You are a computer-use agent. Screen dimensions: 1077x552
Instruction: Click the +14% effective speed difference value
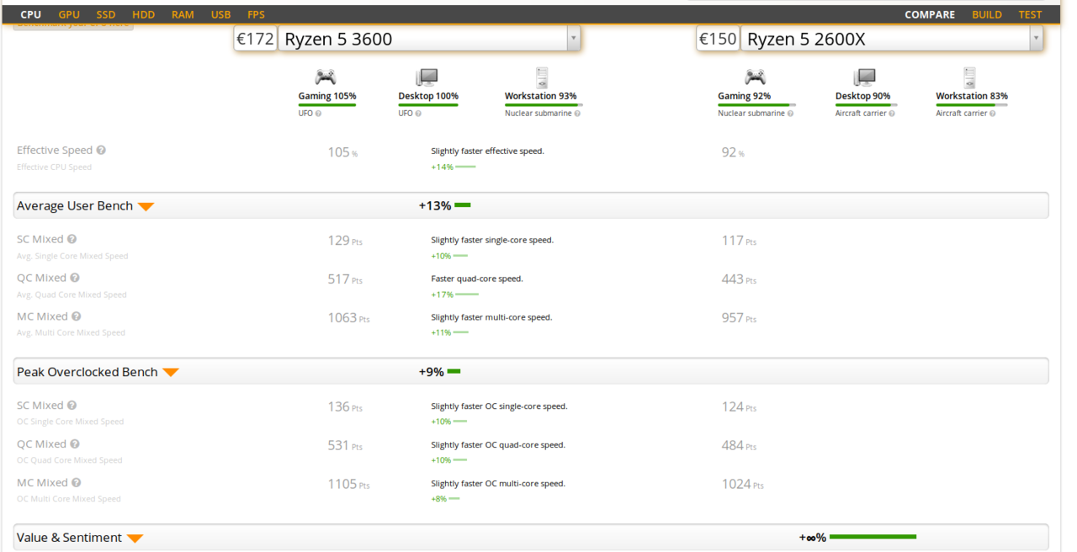(x=442, y=167)
